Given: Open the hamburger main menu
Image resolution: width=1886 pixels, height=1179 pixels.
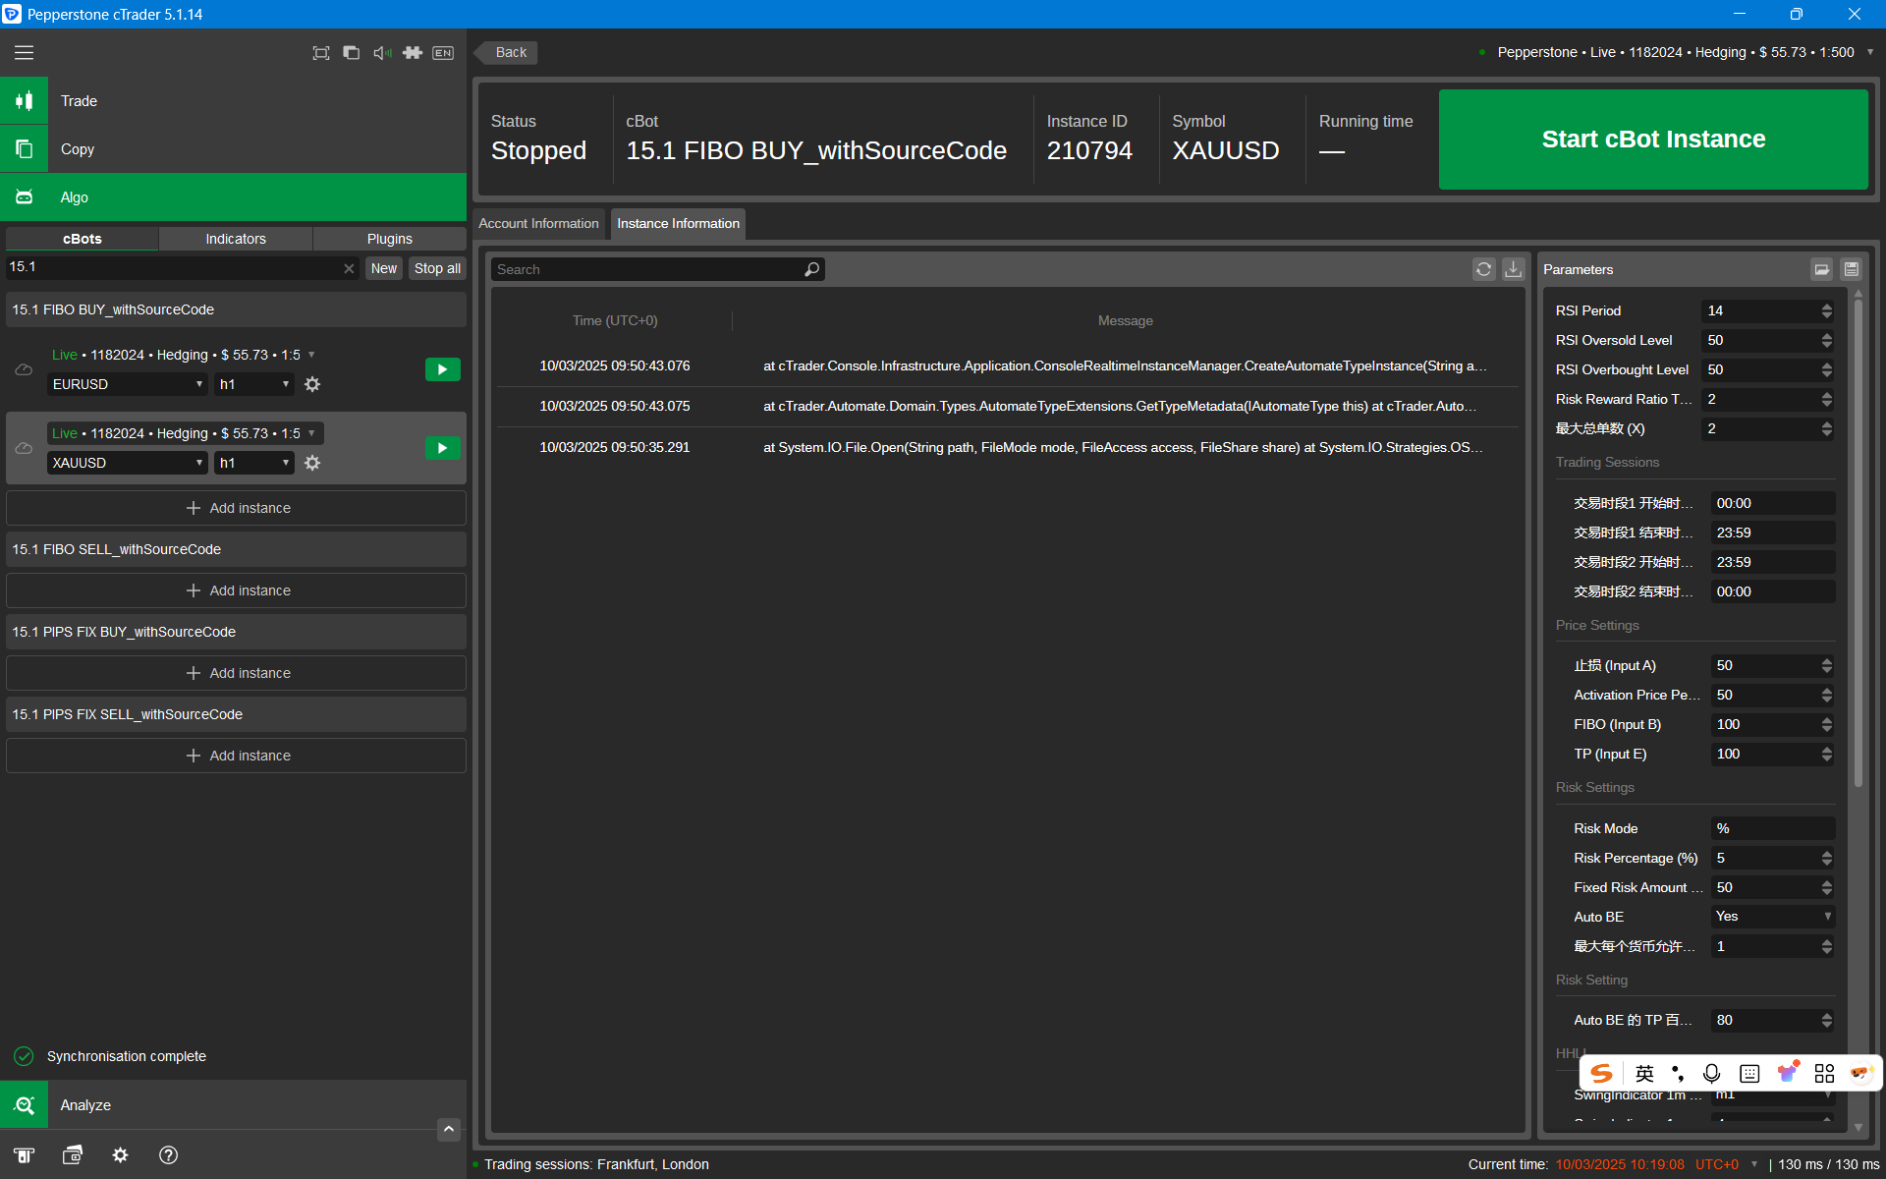Looking at the screenshot, I should point(24,53).
